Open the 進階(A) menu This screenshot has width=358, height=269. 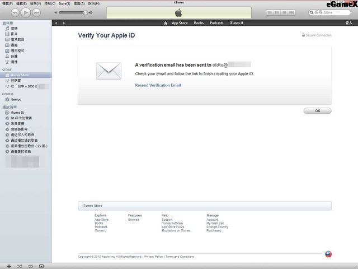79,4
